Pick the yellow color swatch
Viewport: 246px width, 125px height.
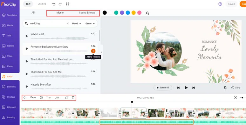tap(133, 13)
